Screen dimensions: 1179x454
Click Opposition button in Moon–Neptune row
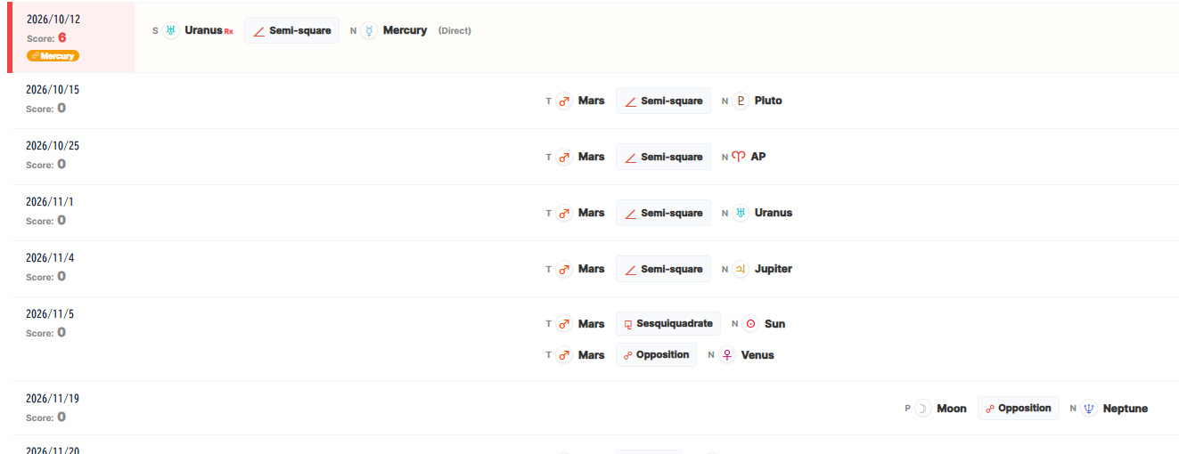1018,409
